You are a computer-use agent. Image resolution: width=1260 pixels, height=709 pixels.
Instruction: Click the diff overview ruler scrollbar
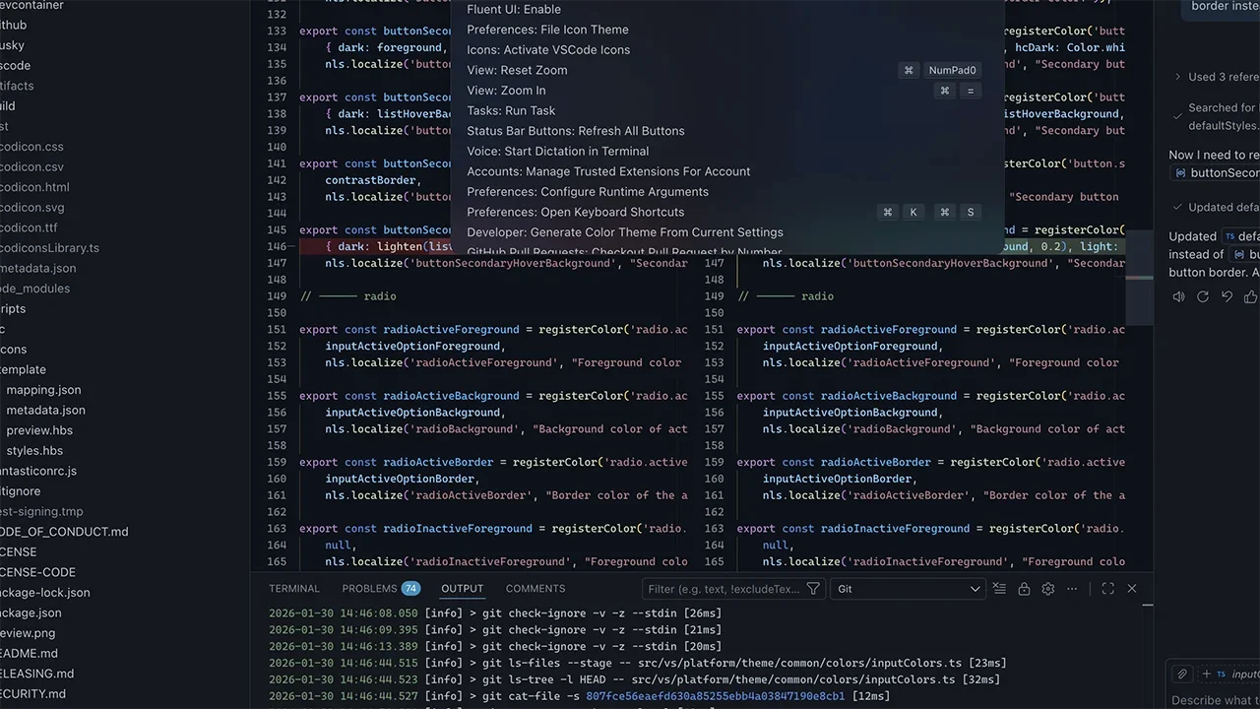[1139, 279]
